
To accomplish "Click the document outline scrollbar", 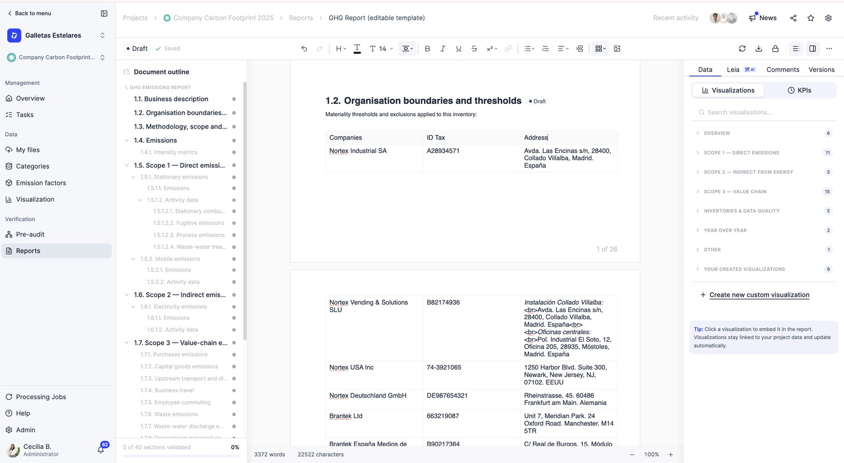I will [x=245, y=211].
